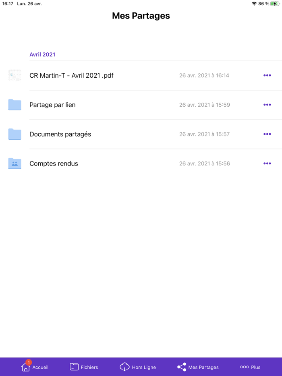Tap the Comptes rendus shared folder icon
The height and width of the screenshot is (376, 282).
[x=15, y=163]
